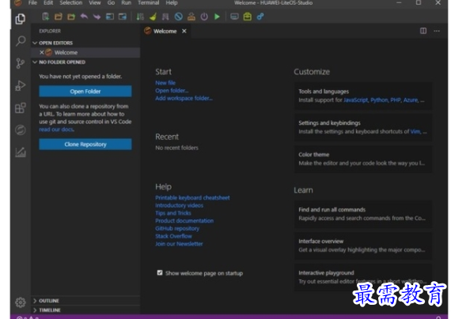The image size is (451, 319).
Task: Open the Run and Debug view icon
Action: [x=20, y=85]
